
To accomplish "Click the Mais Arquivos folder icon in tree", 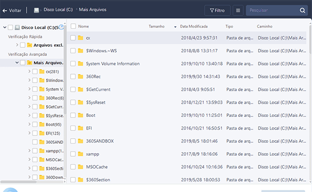I will [x=30, y=62].
